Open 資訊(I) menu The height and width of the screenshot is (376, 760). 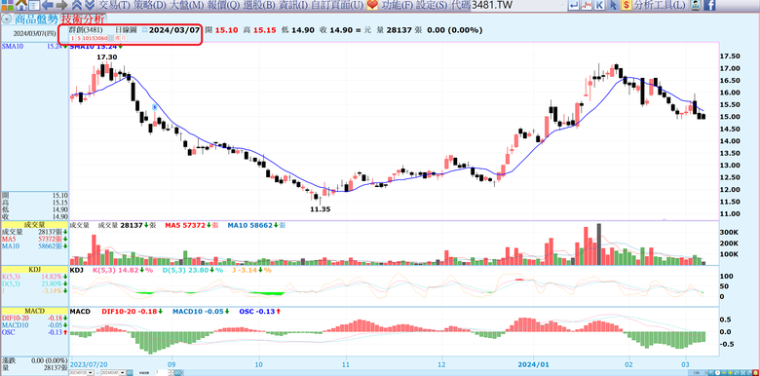coord(292,5)
